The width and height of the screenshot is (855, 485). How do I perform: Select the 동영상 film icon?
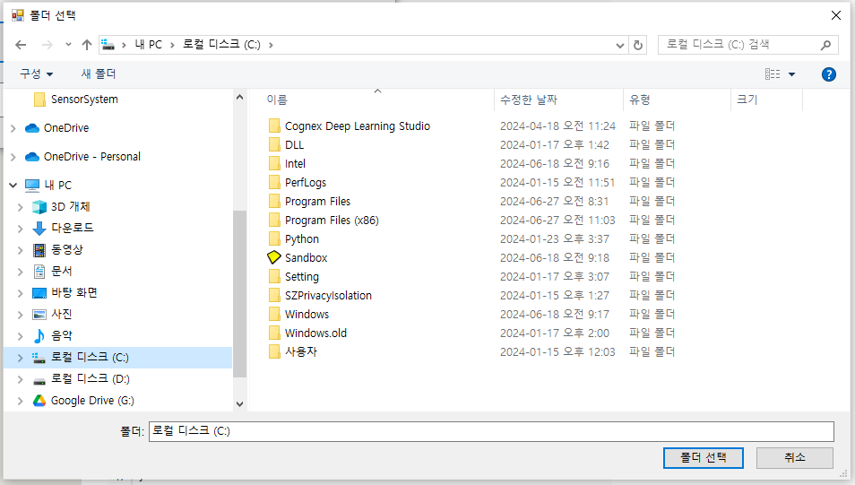click(x=39, y=250)
